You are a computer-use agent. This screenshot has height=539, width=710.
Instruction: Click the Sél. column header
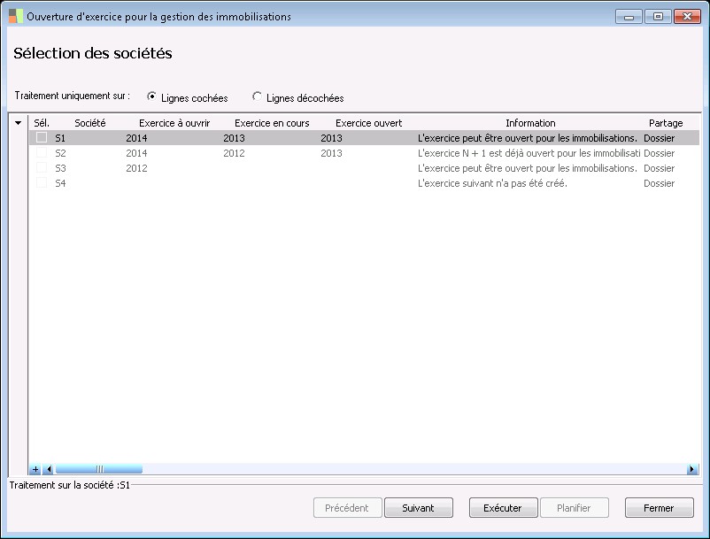coord(42,123)
